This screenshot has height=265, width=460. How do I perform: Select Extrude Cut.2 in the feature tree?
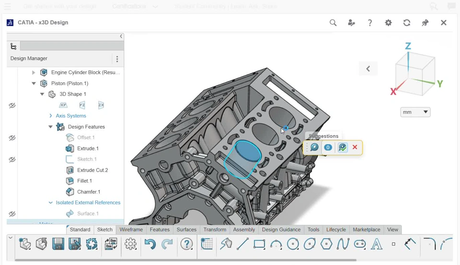(x=92, y=170)
